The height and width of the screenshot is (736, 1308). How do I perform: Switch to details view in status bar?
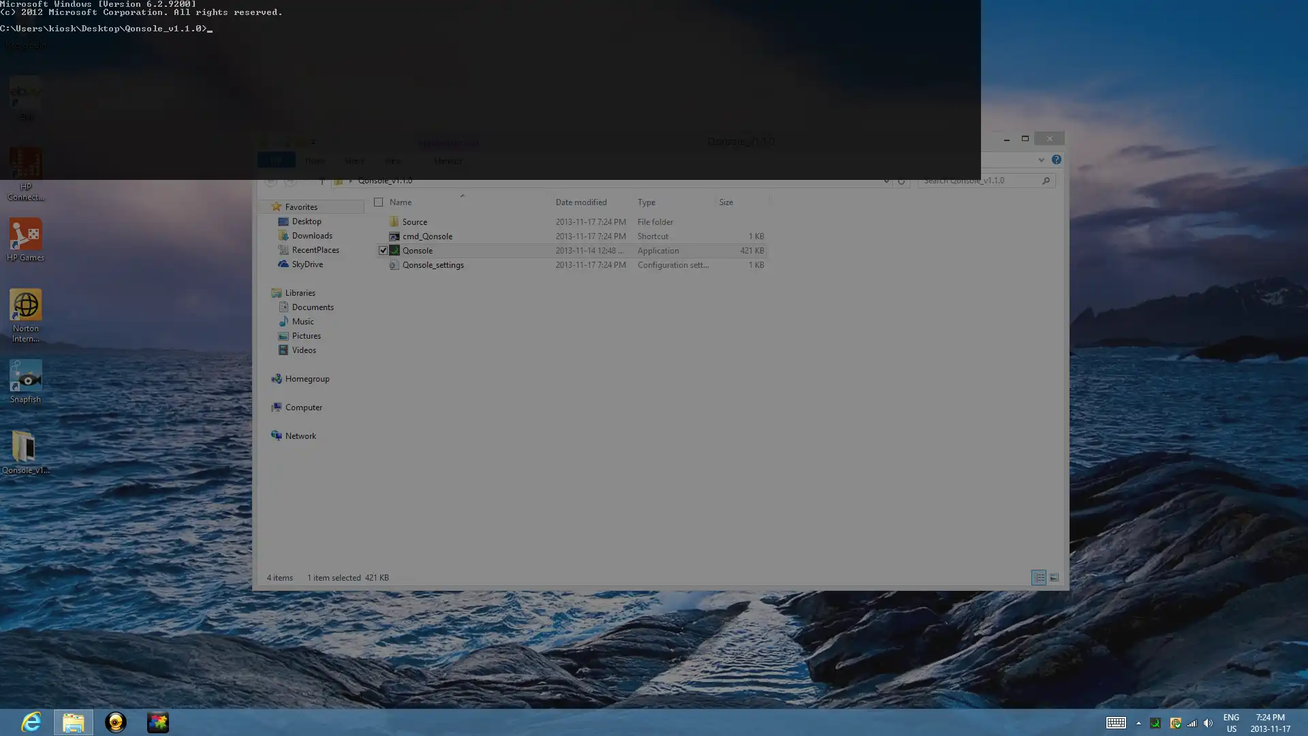(x=1038, y=577)
